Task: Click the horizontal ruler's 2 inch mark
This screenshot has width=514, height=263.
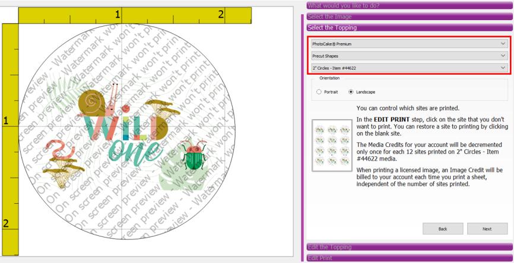Action: coord(221,14)
